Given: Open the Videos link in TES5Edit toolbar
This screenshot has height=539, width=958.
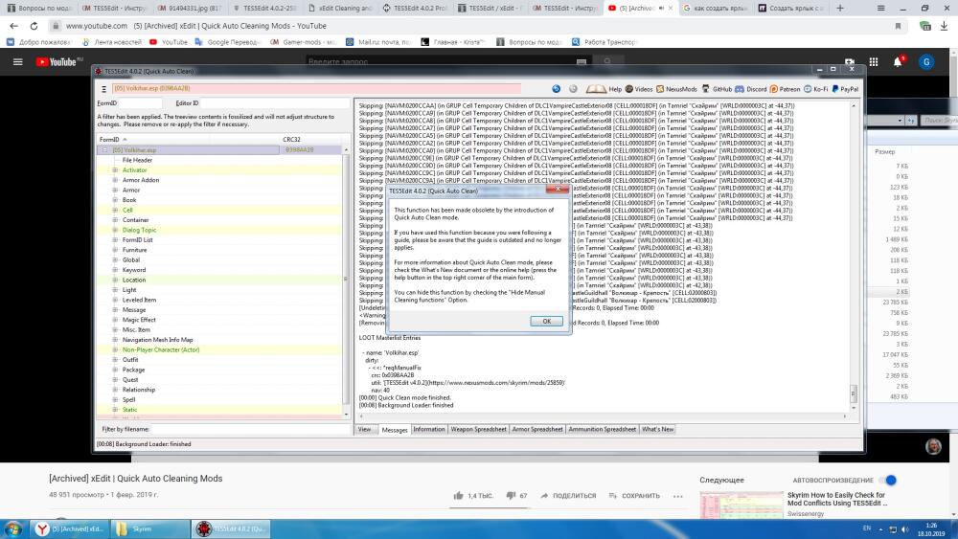Looking at the screenshot, I should [638, 89].
